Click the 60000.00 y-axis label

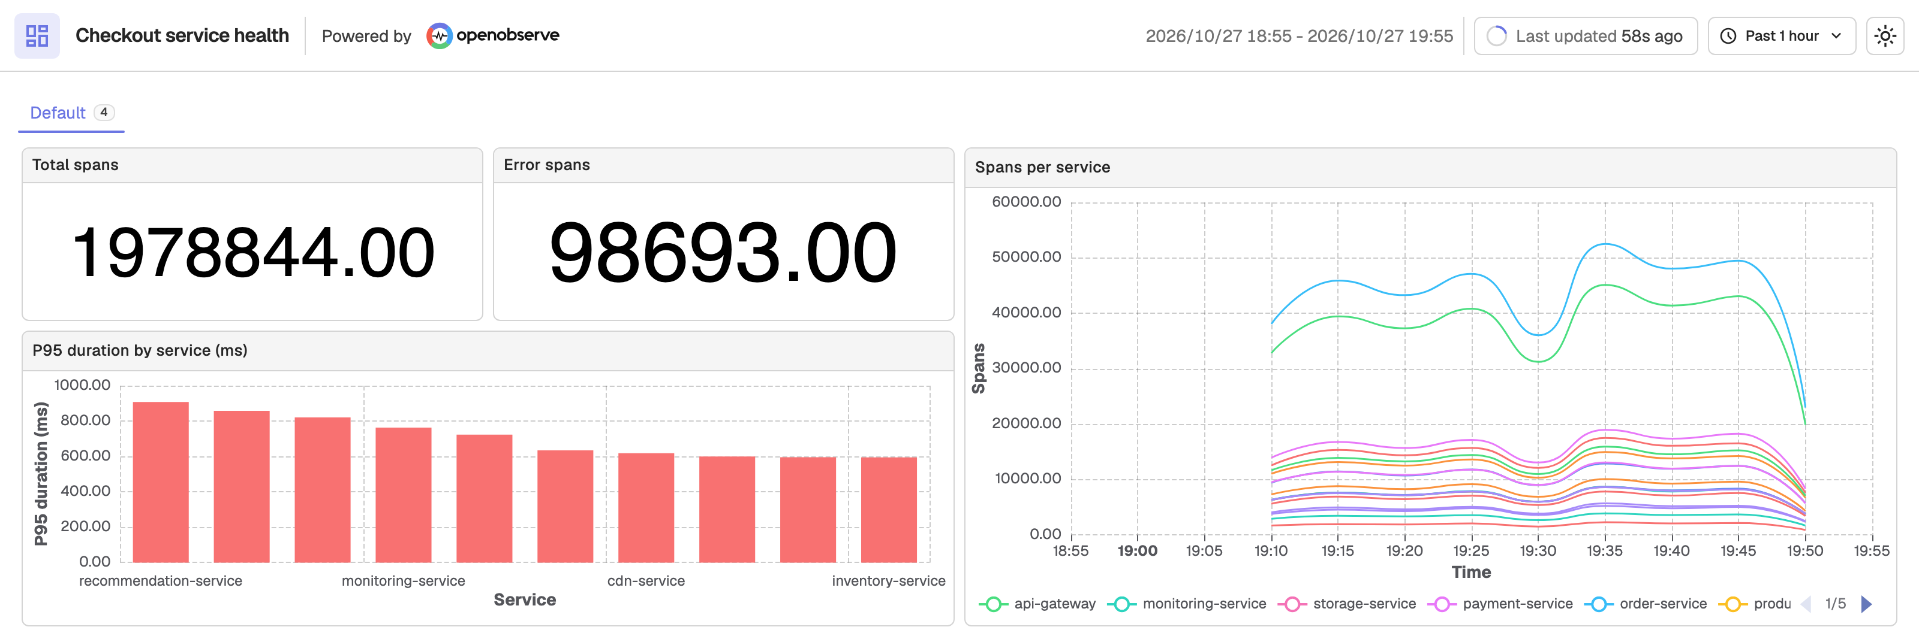(x=1026, y=202)
